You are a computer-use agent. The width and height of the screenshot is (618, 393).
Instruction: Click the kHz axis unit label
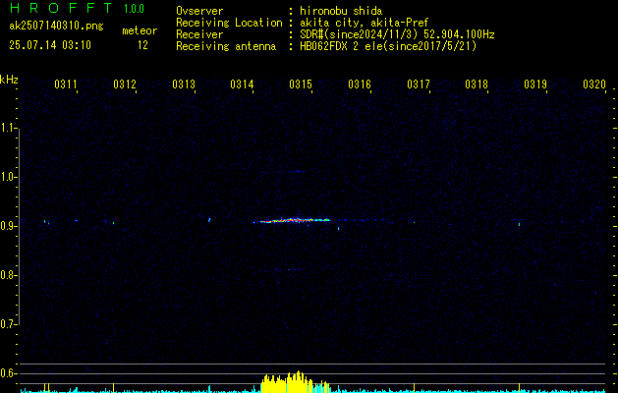pos(9,80)
